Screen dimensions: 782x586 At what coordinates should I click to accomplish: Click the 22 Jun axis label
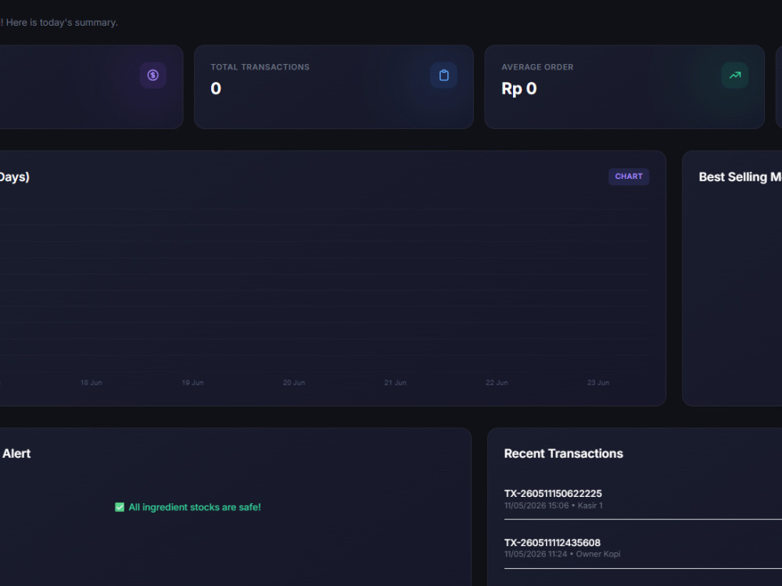[x=497, y=383]
